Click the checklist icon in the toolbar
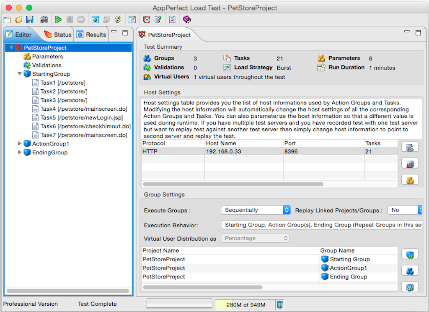Screen dimensions: 429x312 coord(172,19)
